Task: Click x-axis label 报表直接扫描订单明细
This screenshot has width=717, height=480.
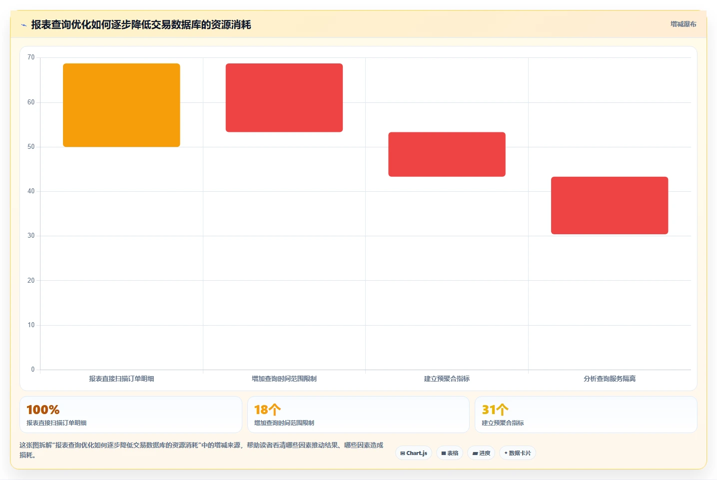Action: pos(121,379)
